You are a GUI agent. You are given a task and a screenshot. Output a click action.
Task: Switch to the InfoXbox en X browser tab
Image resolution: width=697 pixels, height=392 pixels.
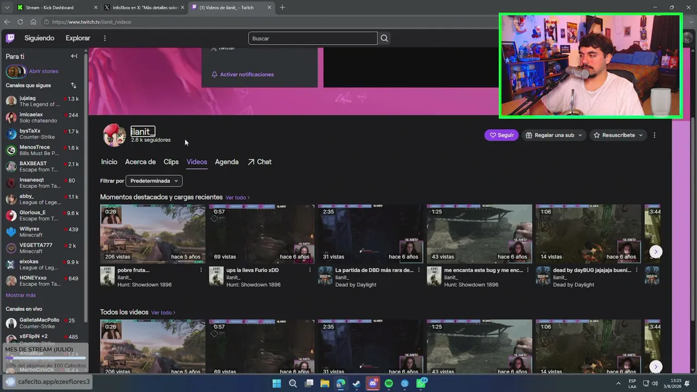pos(144,8)
